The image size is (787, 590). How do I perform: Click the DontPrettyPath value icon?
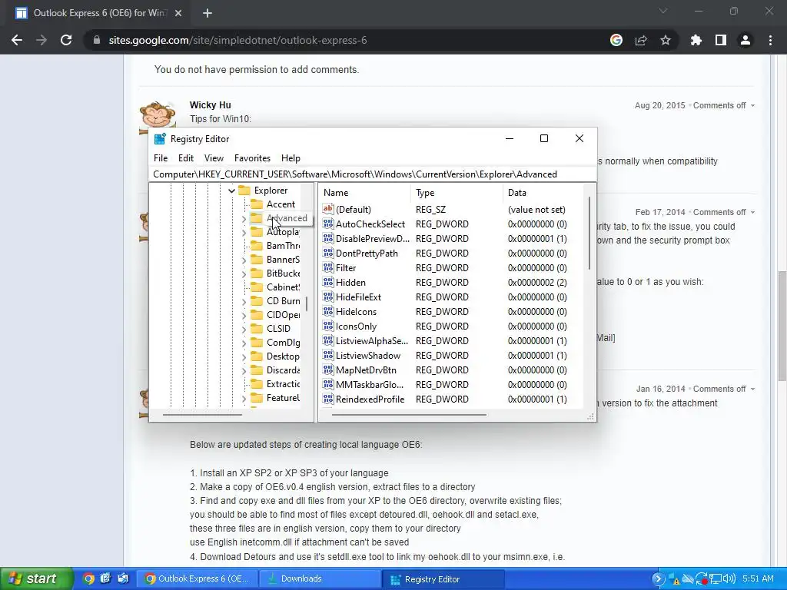click(327, 253)
